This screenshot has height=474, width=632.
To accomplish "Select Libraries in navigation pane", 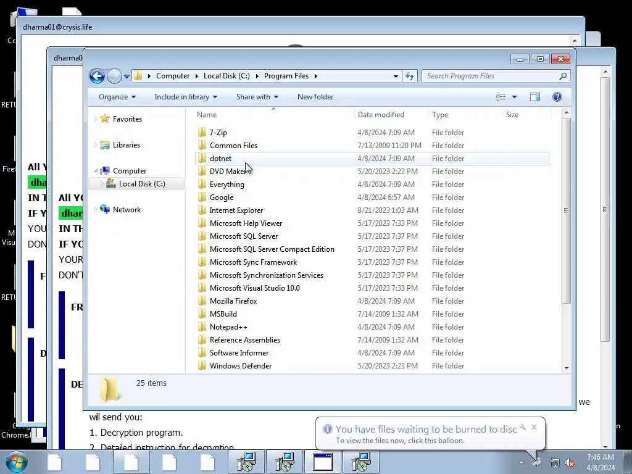I will tap(126, 144).
